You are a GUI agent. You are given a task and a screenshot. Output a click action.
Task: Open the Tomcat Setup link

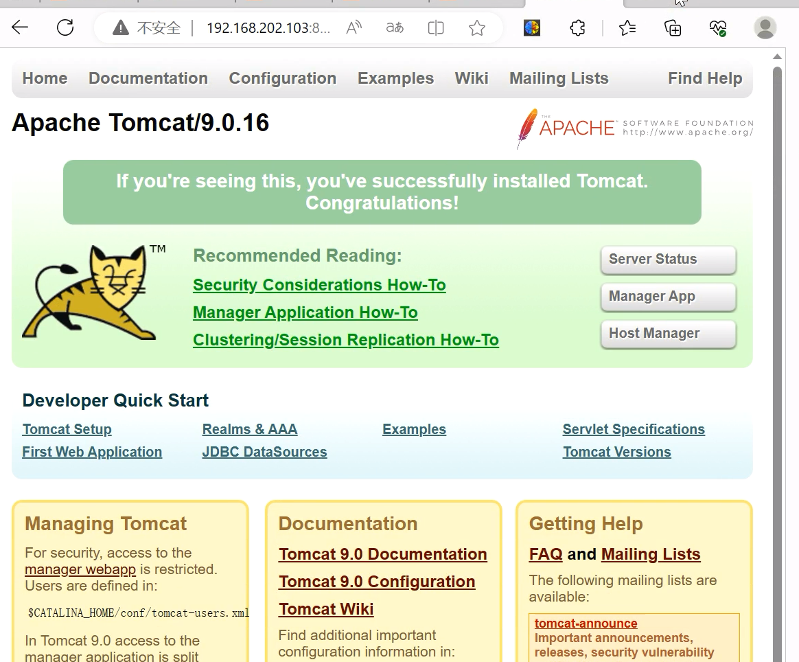(x=67, y=429)
